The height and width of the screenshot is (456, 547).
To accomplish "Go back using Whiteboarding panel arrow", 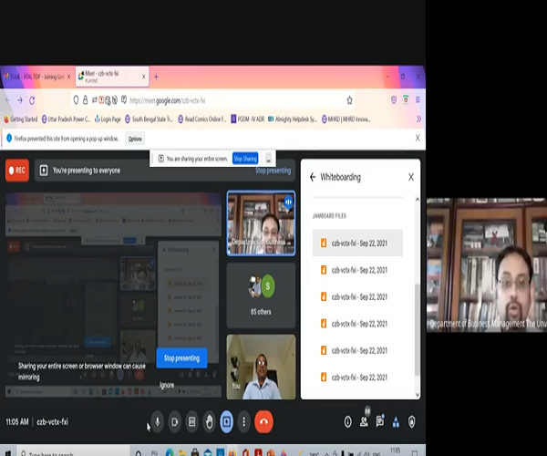I will click(313, 177).
